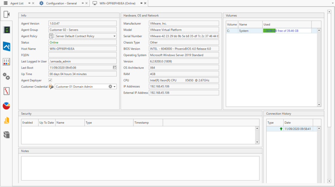Pin the Agent List tab
335x187 pixels.
click(x=29, y=3)
